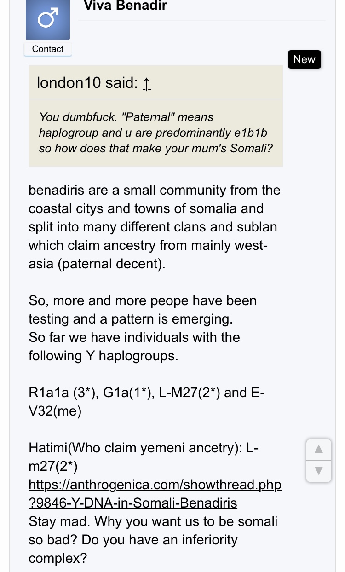Click the 'm27(2*)' text above the link
The width and height of the screenshot is (345, 572).
coord(53,466)
